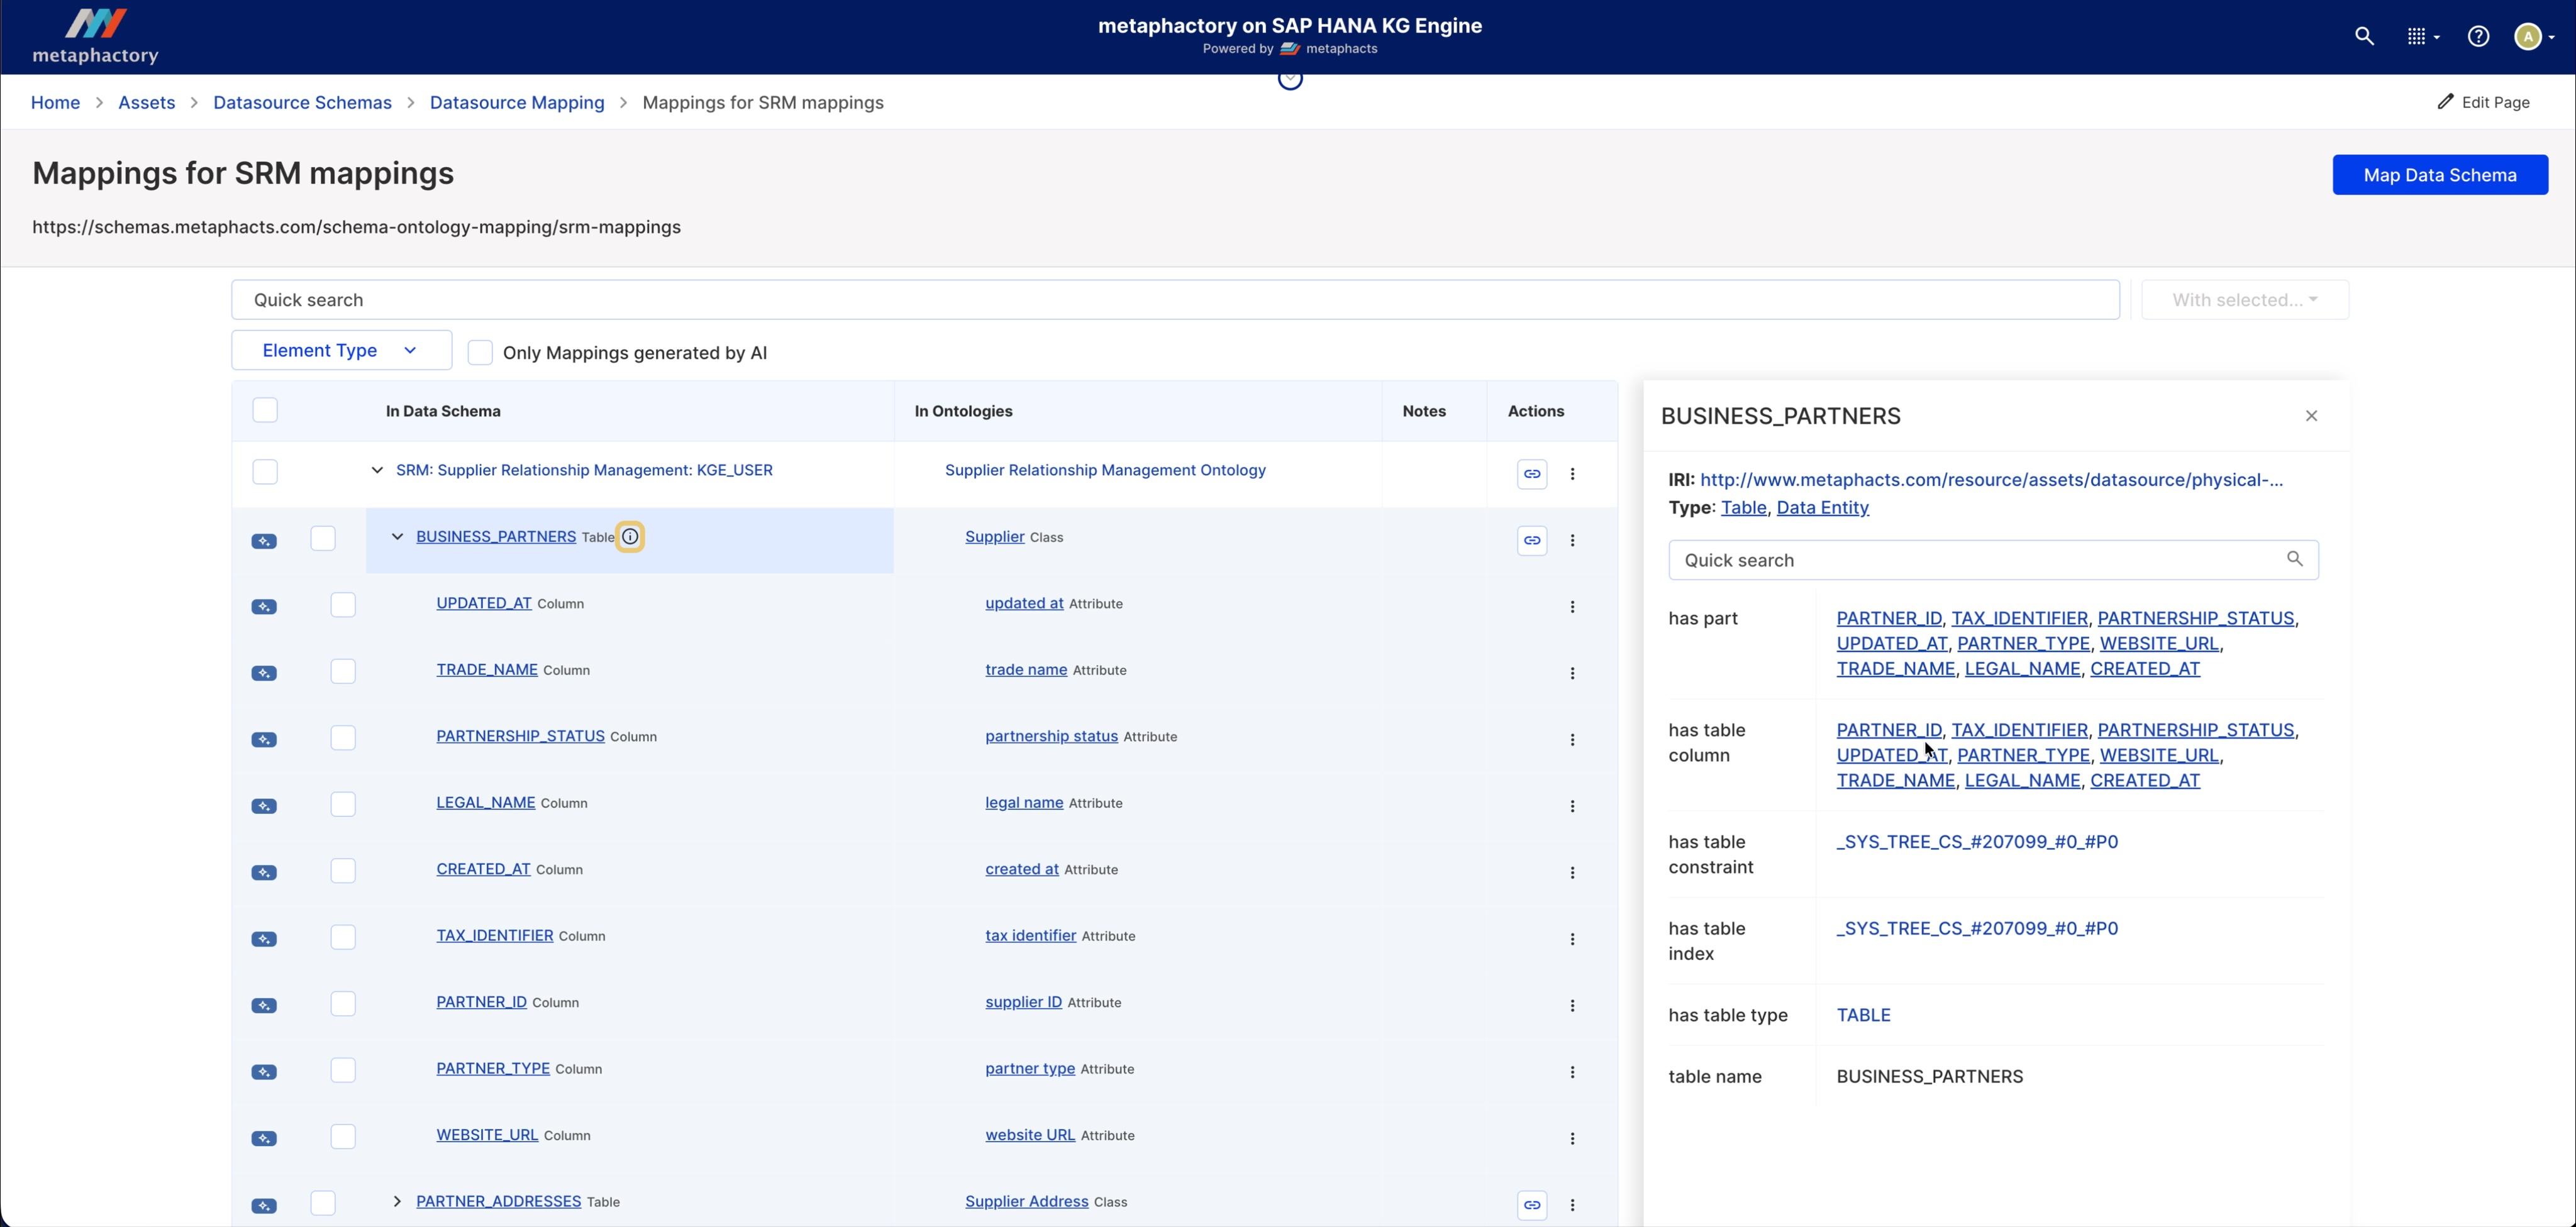2576x1227 pixels.
Task: Focus the main Quick search field
Action: coord(1175,300)
